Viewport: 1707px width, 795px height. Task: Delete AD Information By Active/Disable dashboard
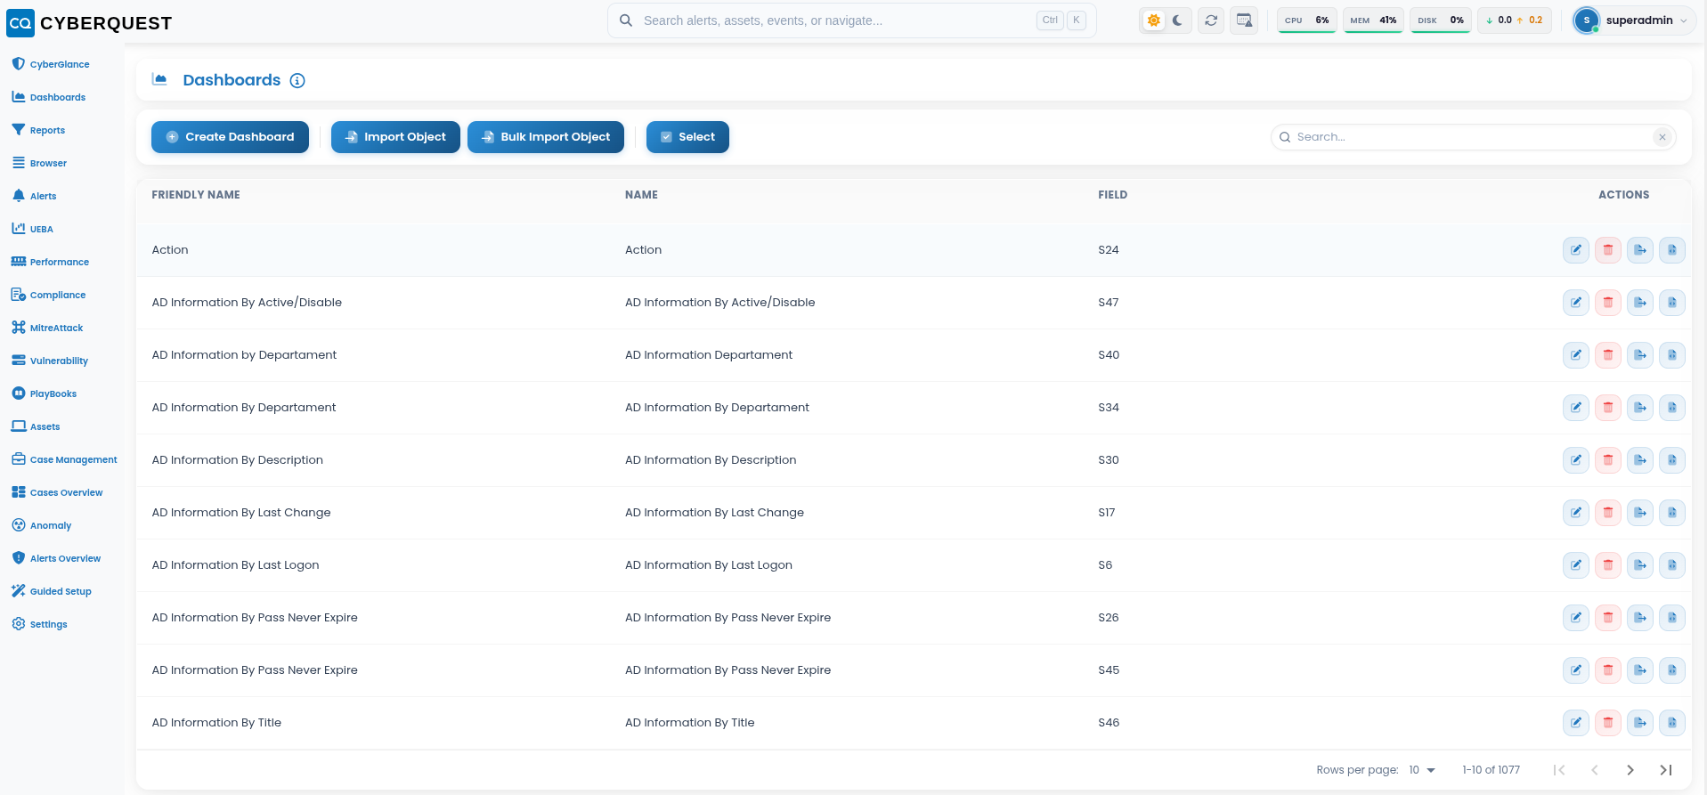coord(1608,303)
